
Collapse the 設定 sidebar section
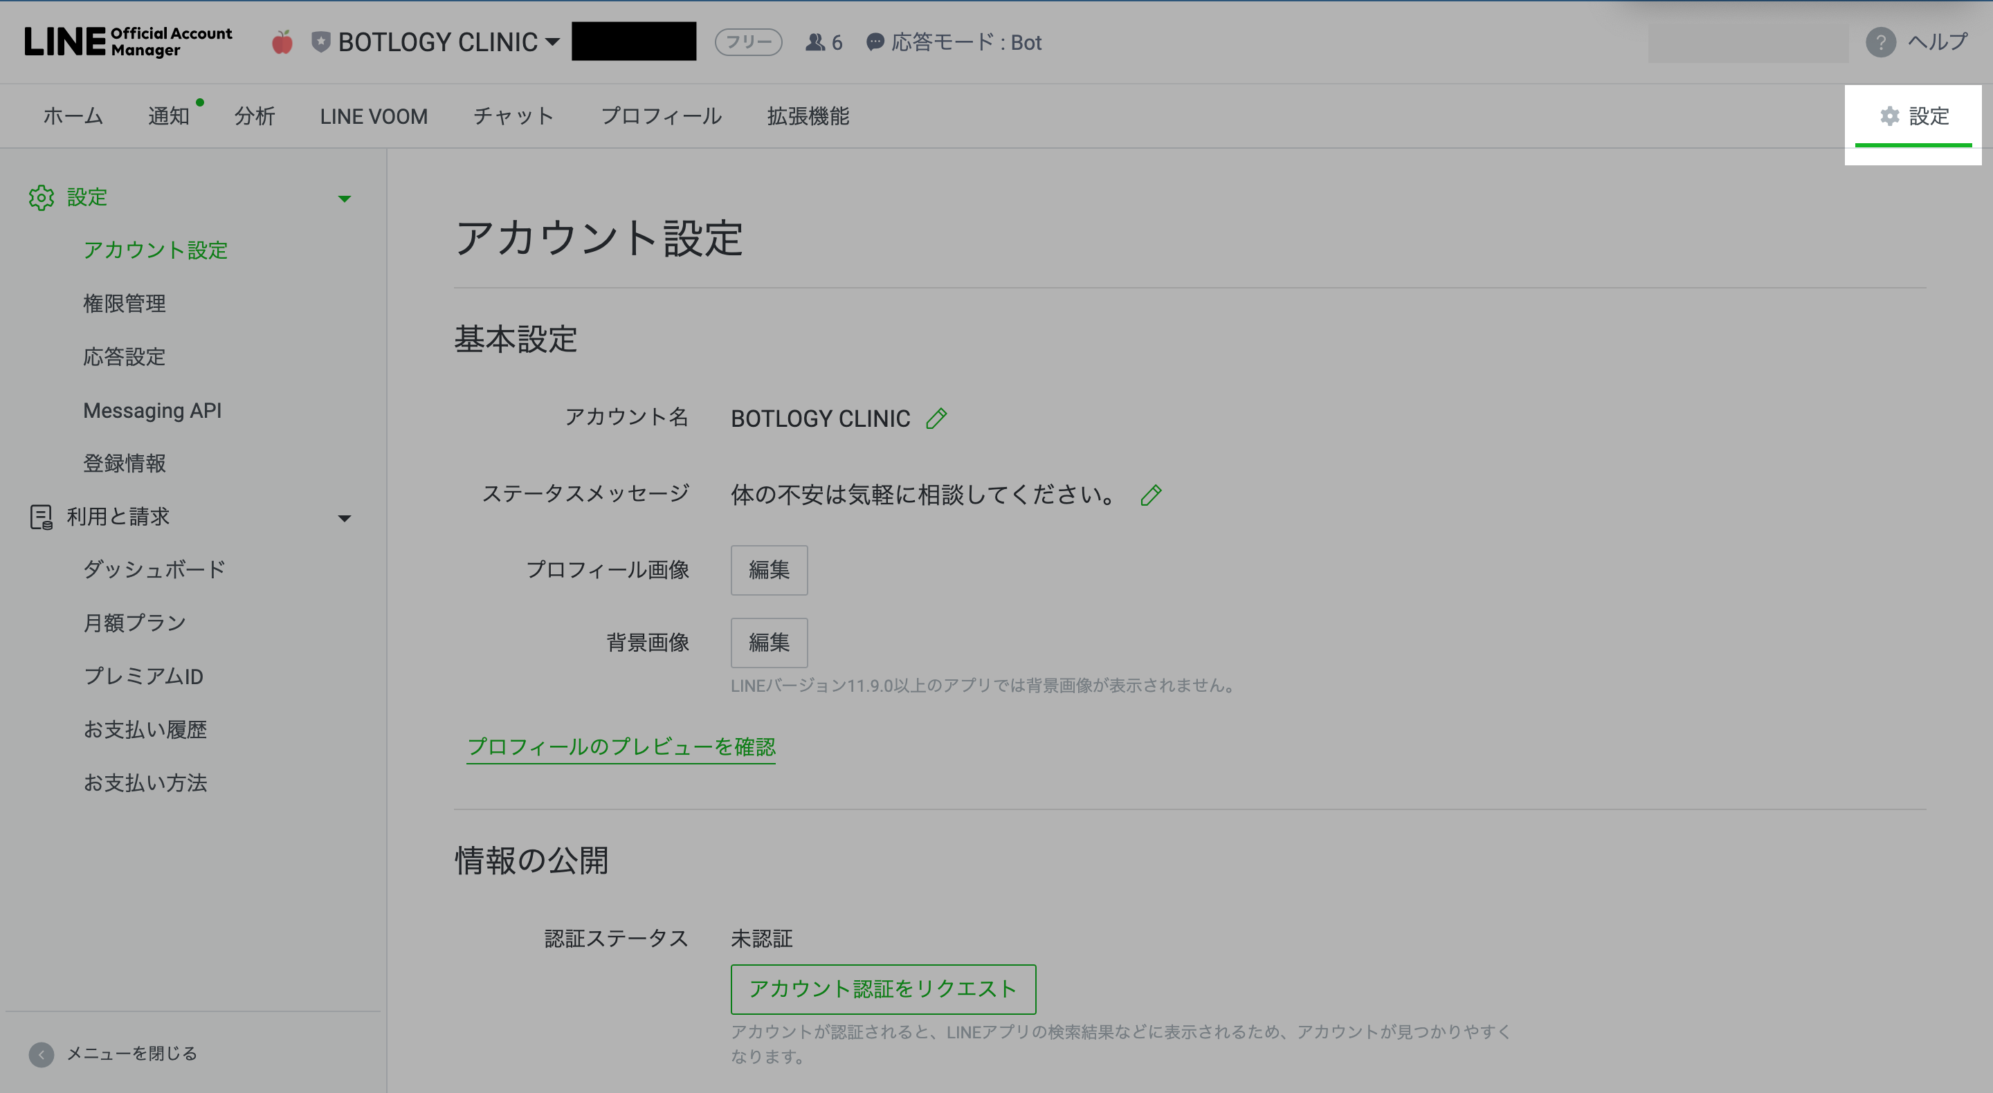345,199
